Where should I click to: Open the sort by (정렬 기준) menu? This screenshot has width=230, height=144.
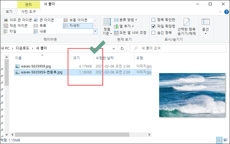tap(107, 27)
